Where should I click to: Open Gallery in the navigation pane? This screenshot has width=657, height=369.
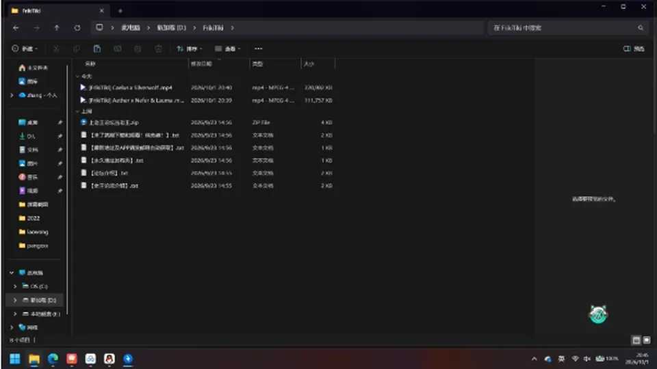27,81
